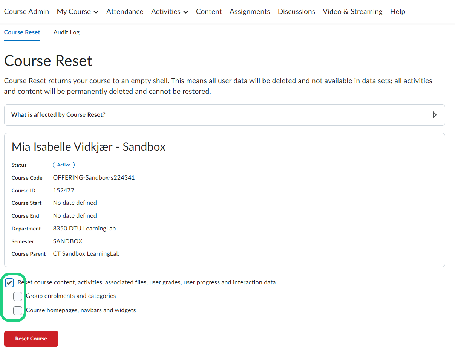Open the Attendance page

[125, 12]
